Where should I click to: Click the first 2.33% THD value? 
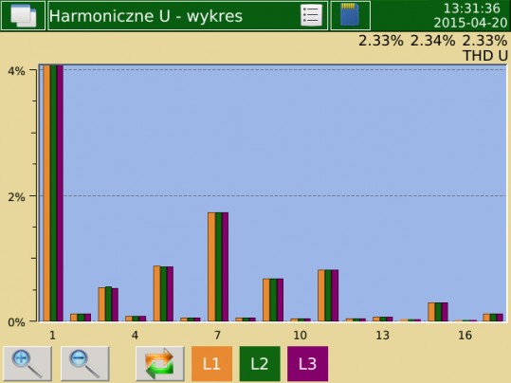(x=381, y=41)
